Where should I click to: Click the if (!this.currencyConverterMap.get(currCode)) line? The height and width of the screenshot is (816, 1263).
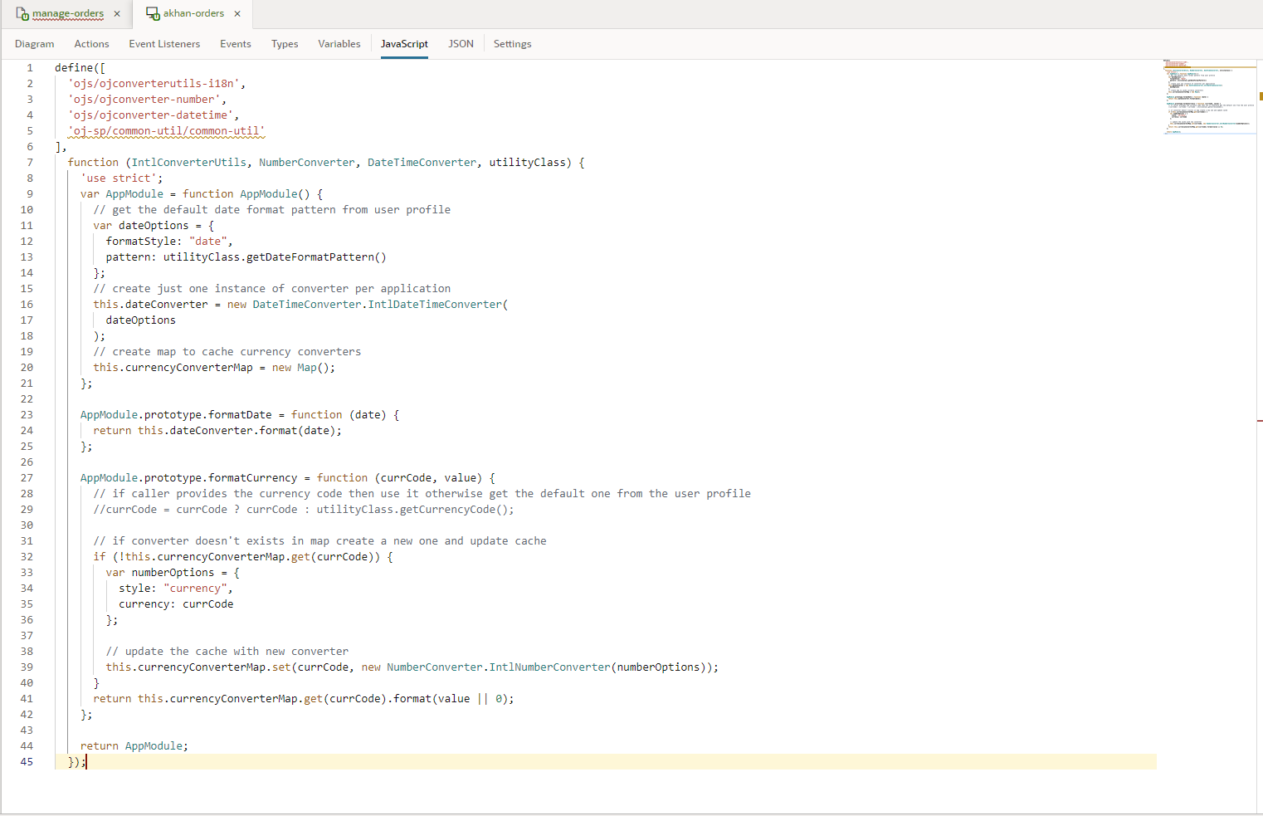coord(243,557)
